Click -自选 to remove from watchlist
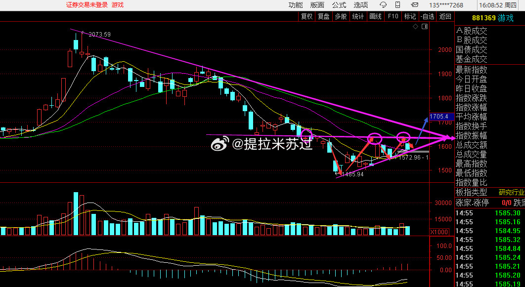The width and height of the screenshot is (525, 287). (427, 16)
